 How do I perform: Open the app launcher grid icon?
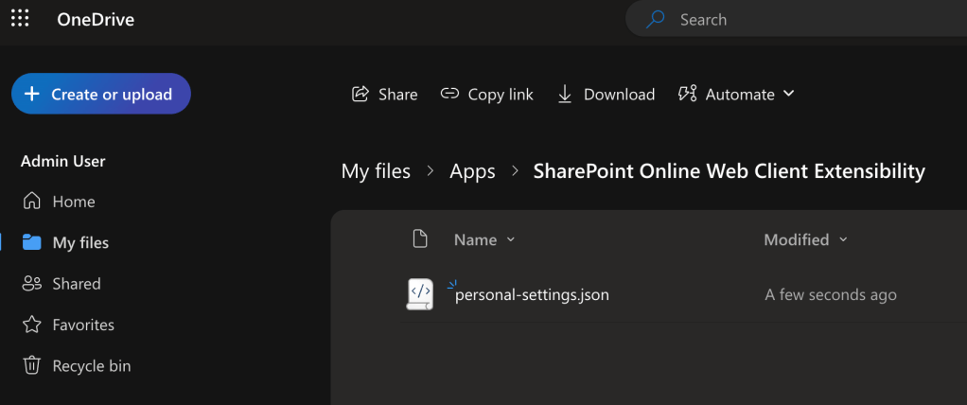[x=20, y=19]
